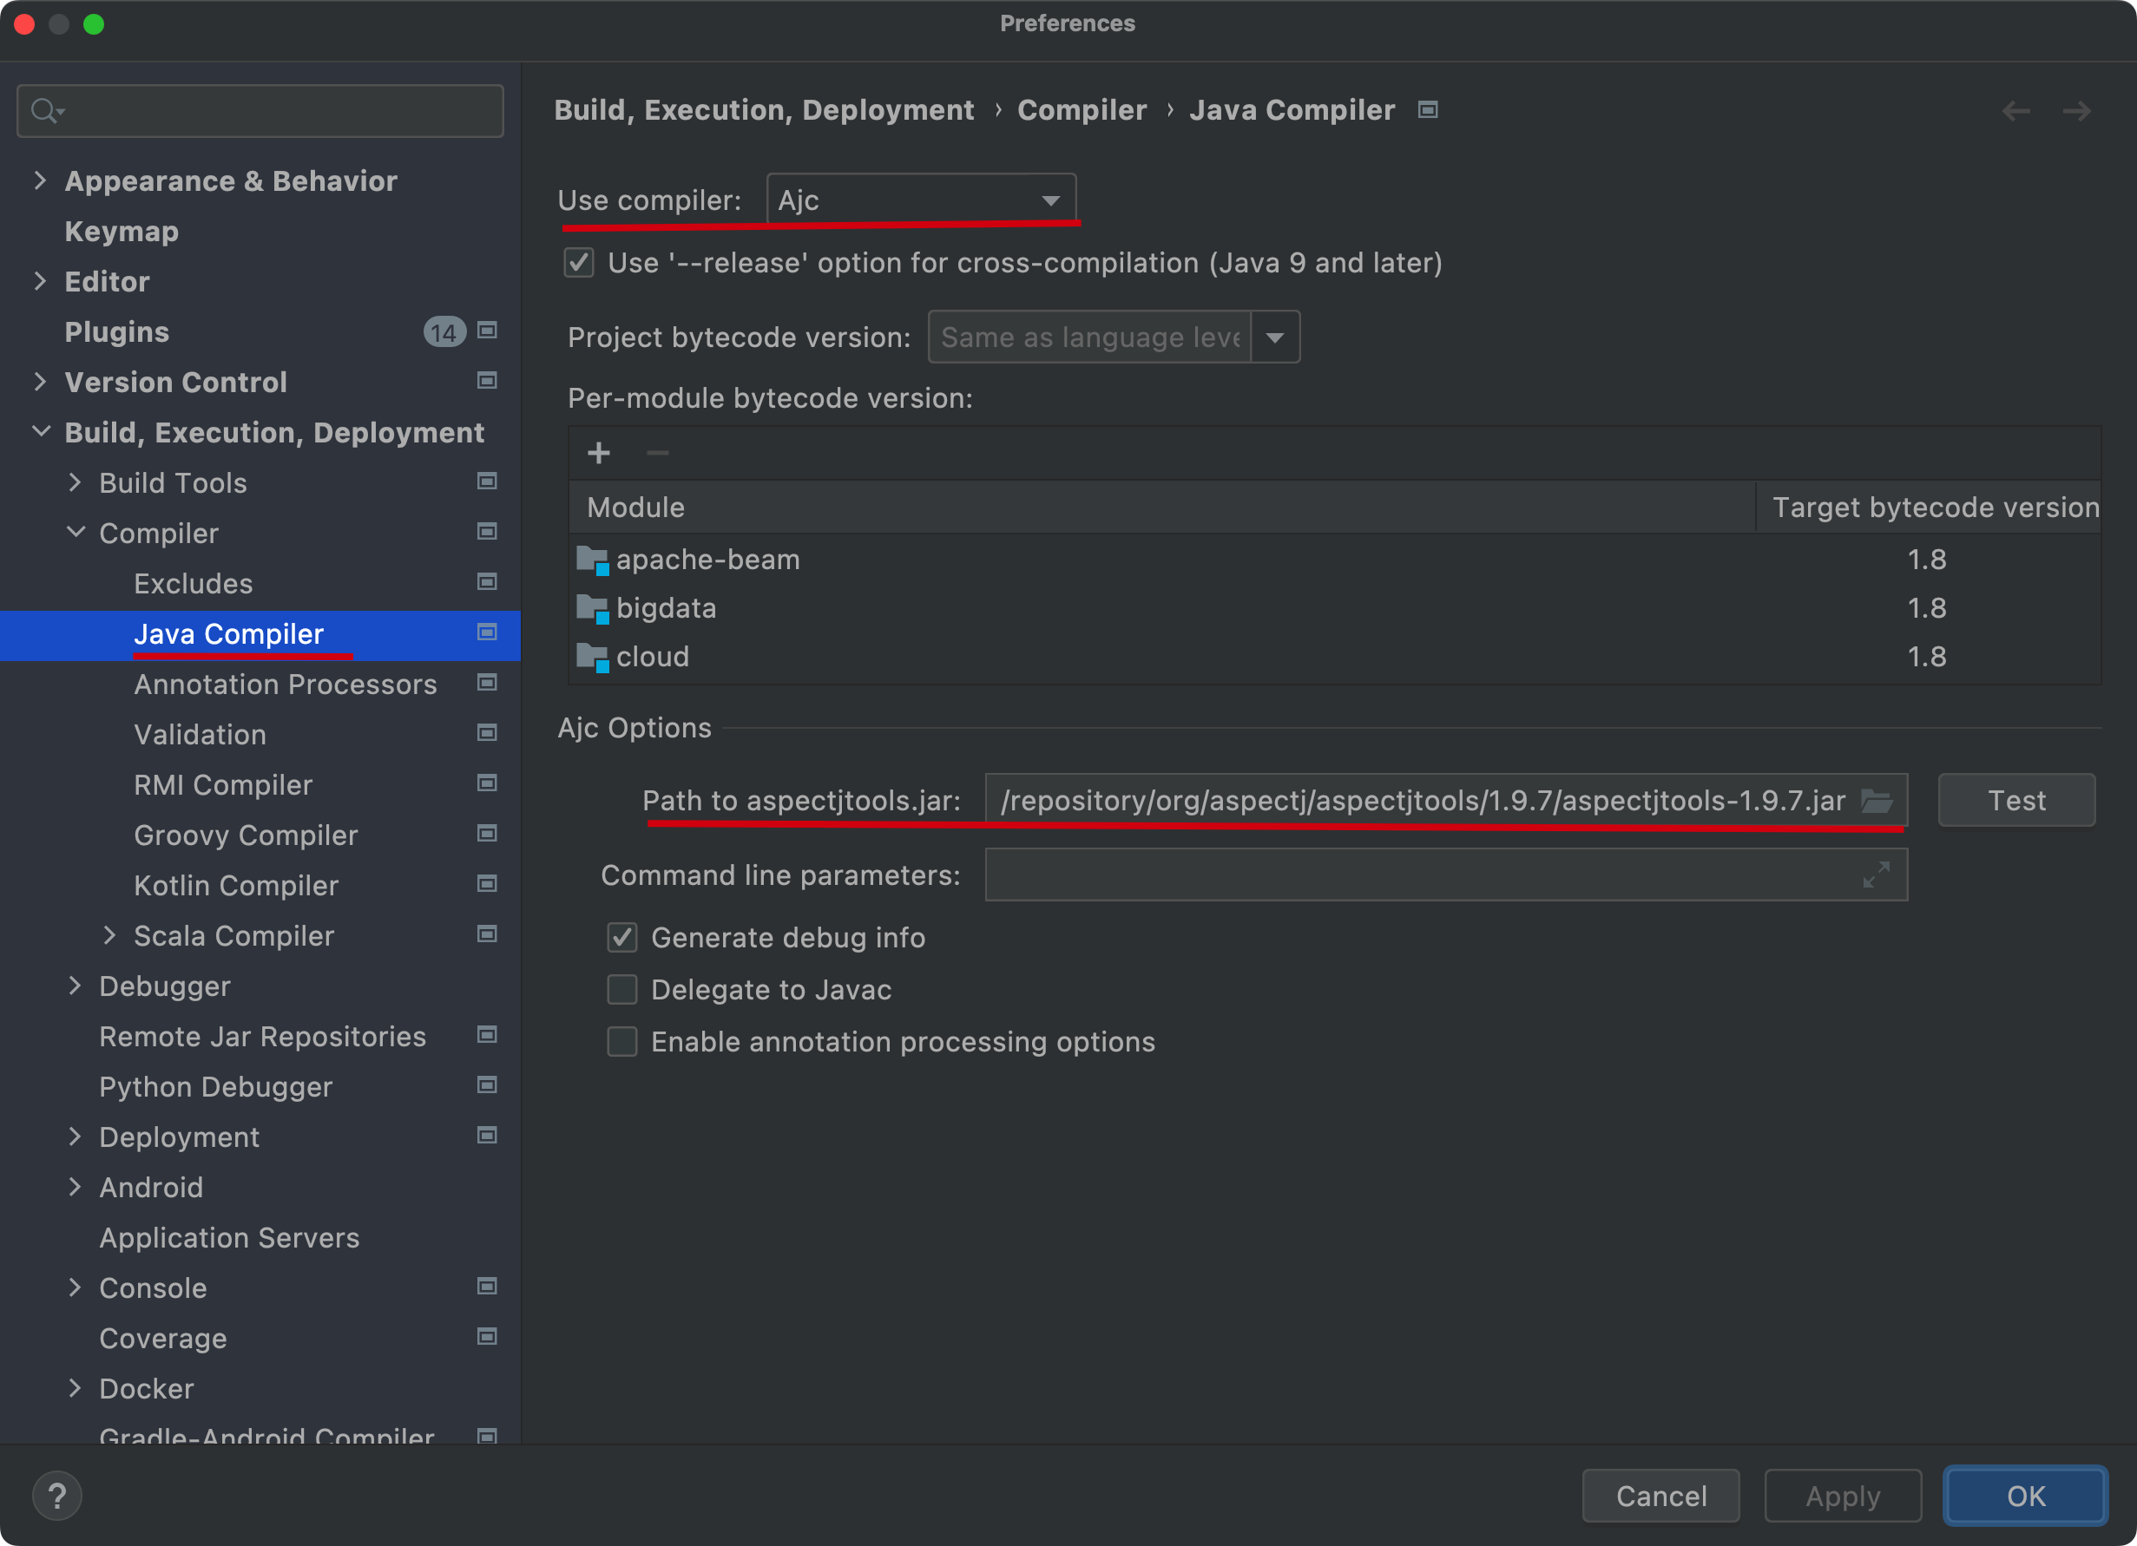Remove selected module bytecode entry

(657, 453)
